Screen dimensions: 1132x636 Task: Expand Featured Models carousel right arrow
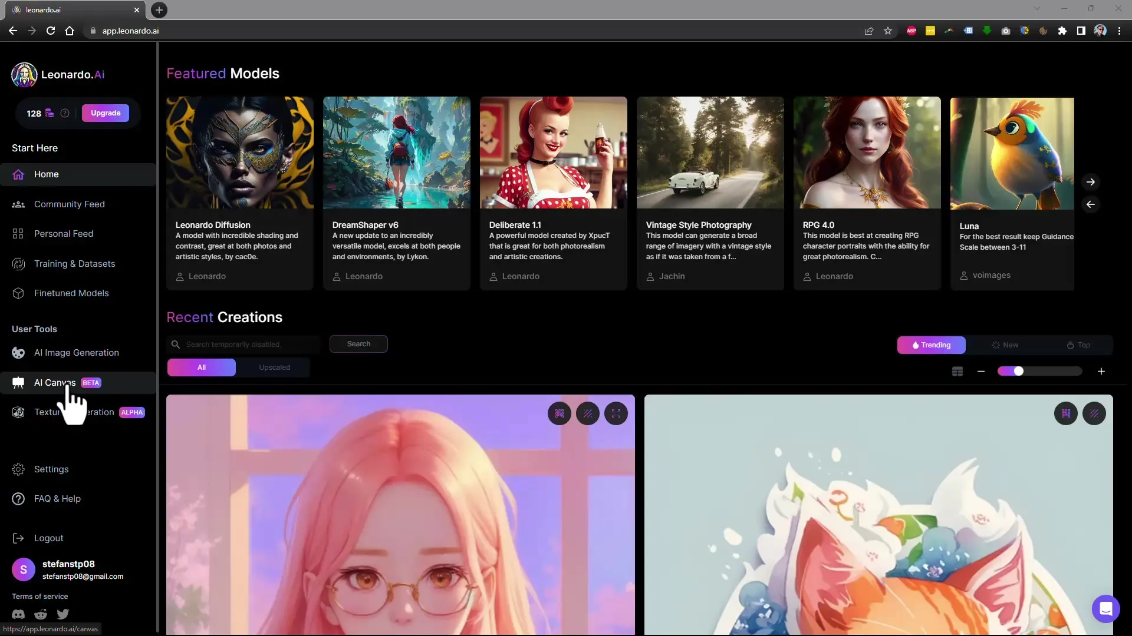coord(1090,182)
